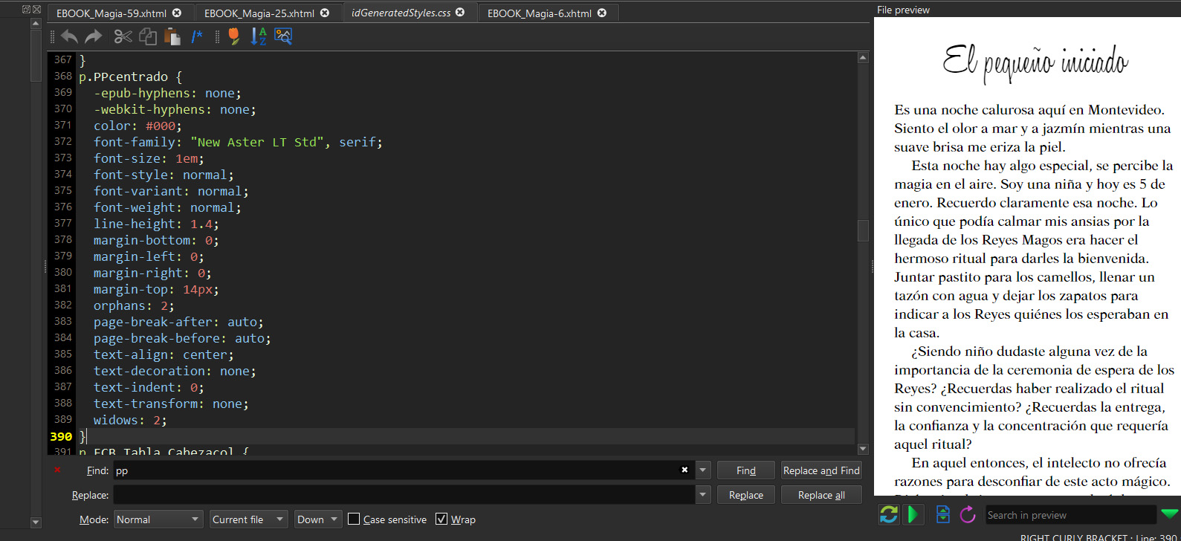Close the left dock panel

(x=36, y=10)
